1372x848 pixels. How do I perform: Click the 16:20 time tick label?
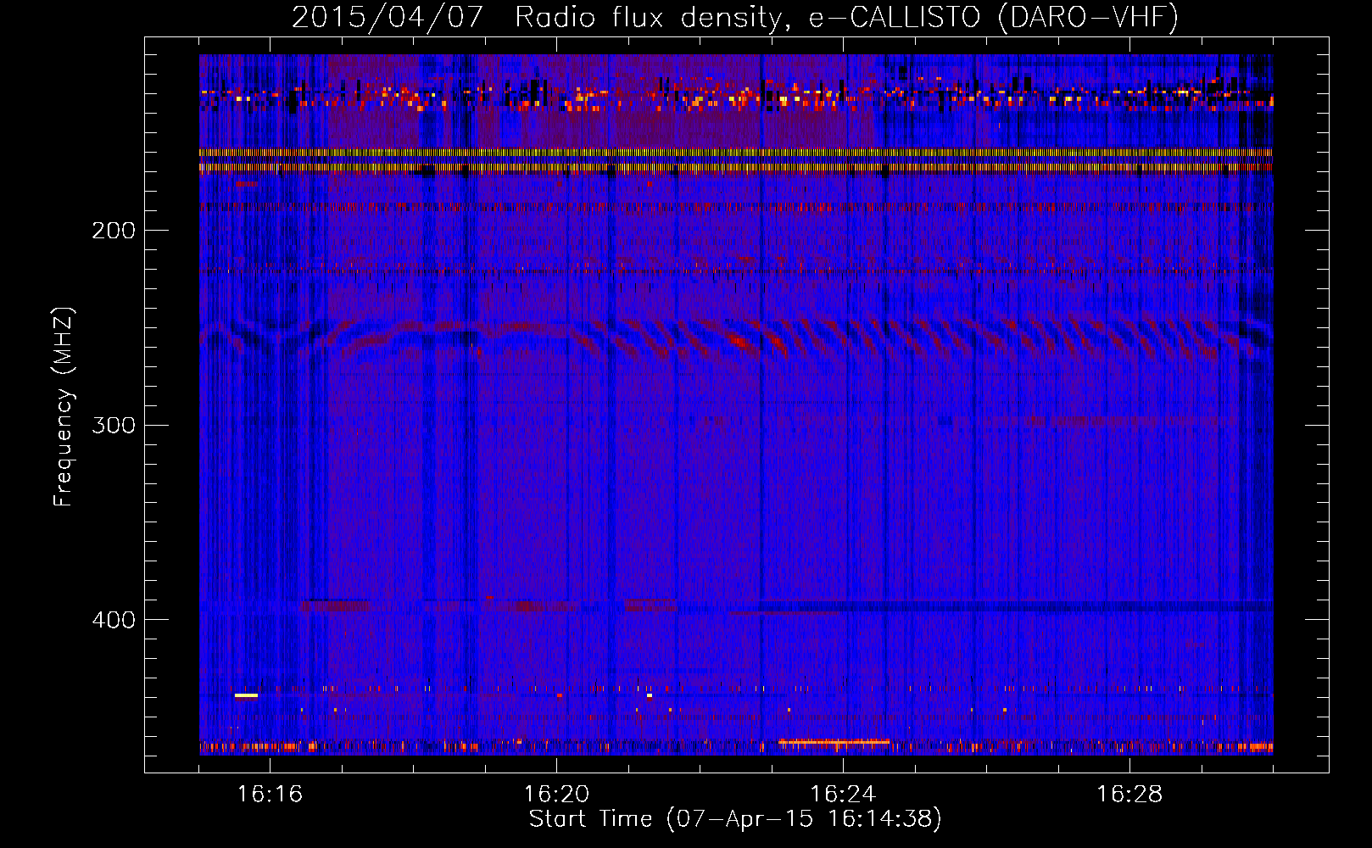coord(556,795)
